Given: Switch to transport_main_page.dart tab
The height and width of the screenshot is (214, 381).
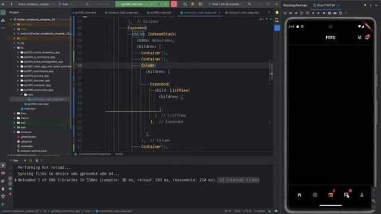Looking at the screenshot, I should [242, 12].
